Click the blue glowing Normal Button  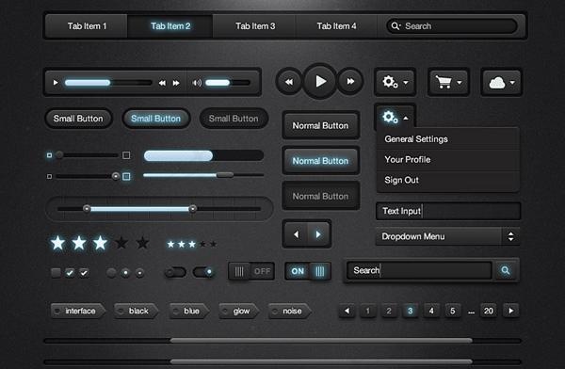click(320, 161)
